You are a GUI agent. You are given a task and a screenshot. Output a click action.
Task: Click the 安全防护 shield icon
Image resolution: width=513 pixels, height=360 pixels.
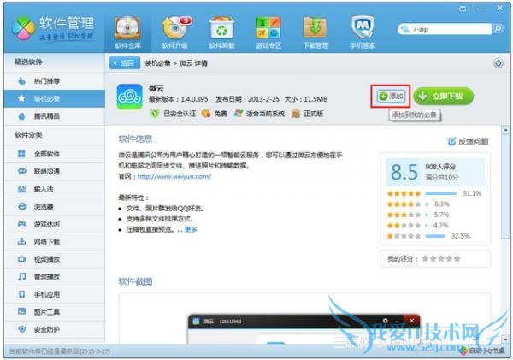pos(21,329)
